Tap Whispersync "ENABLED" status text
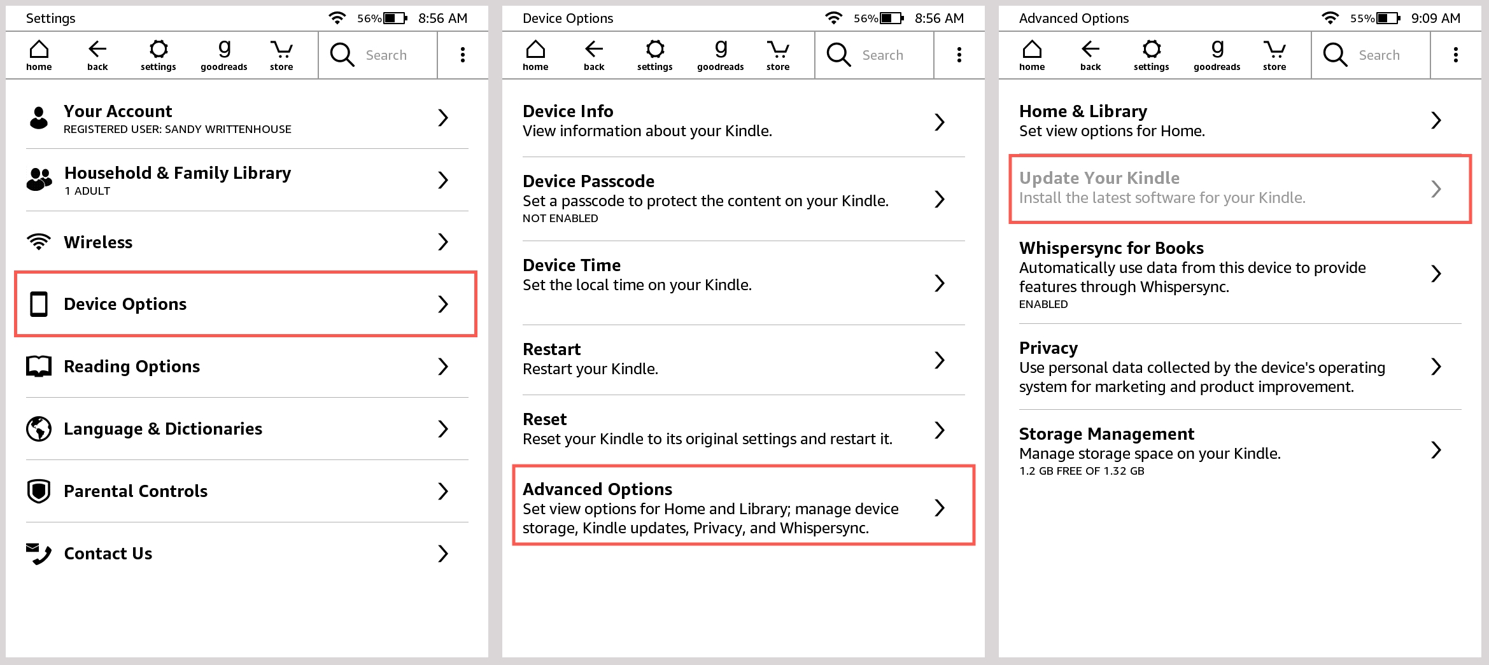The image size is (1489, 665). [1043, 304]
